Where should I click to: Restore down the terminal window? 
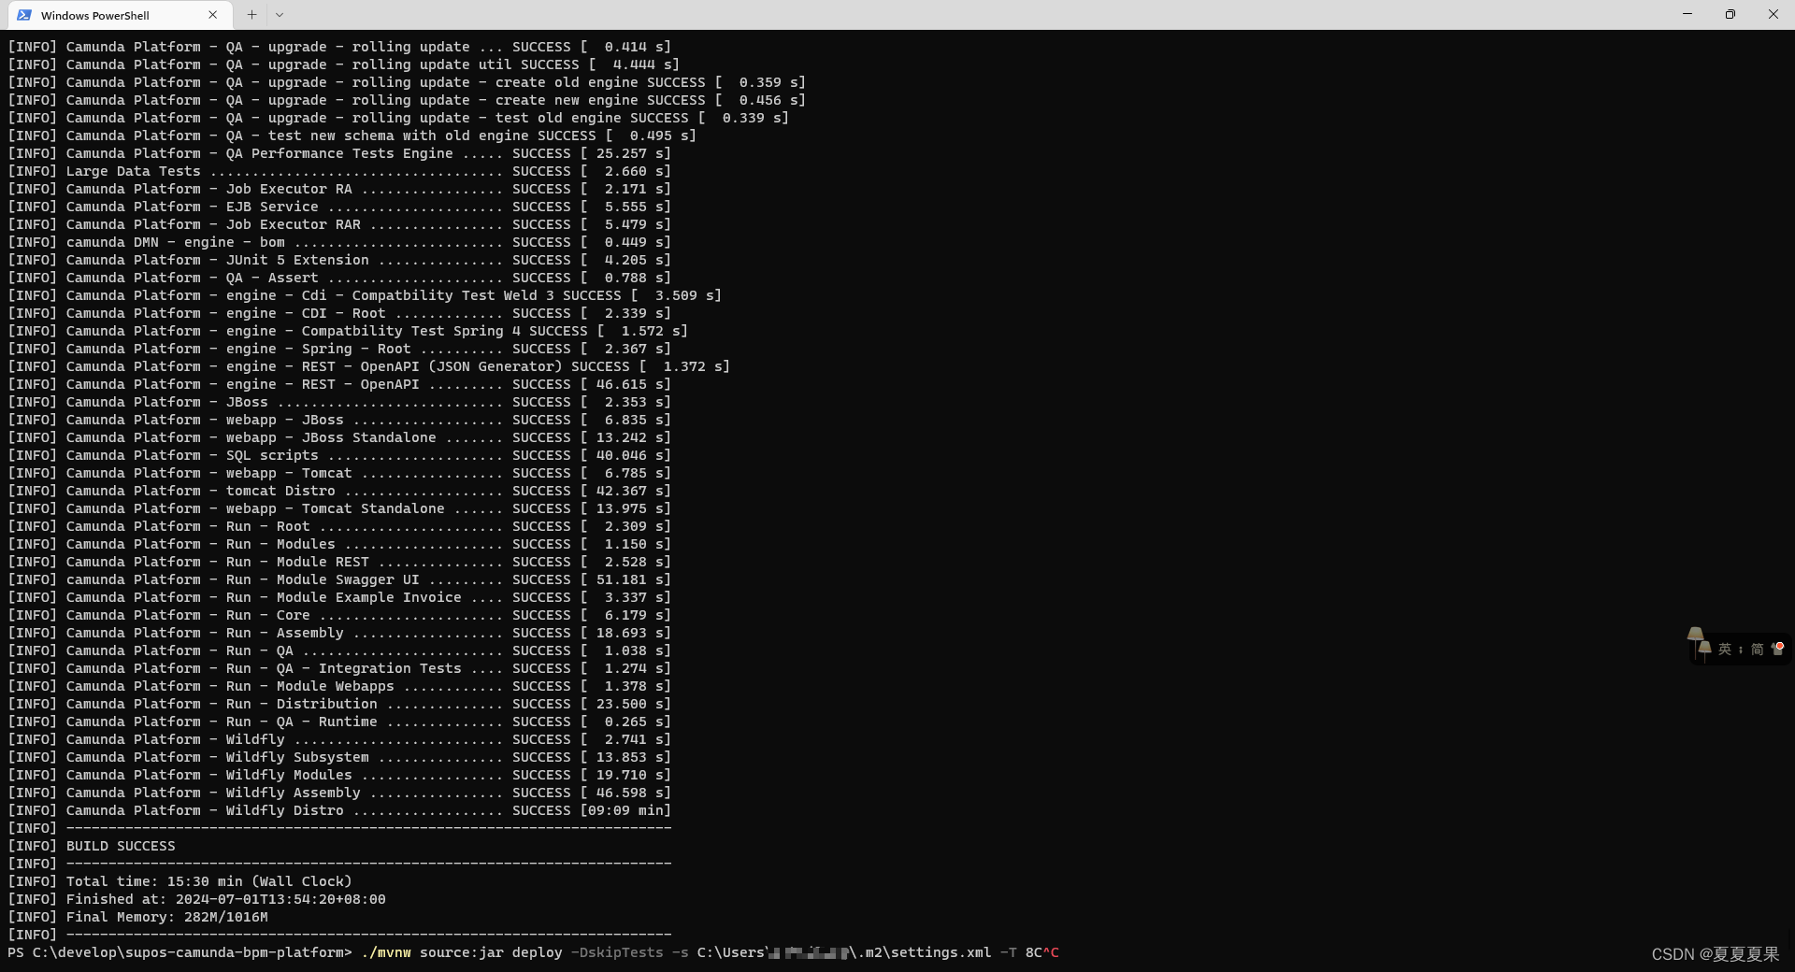(1730, 14)
